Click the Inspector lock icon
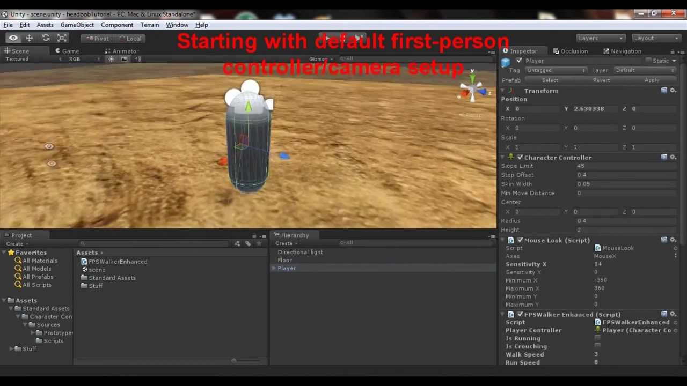Viewport: 687px width, 386px height. pos(673,51)
